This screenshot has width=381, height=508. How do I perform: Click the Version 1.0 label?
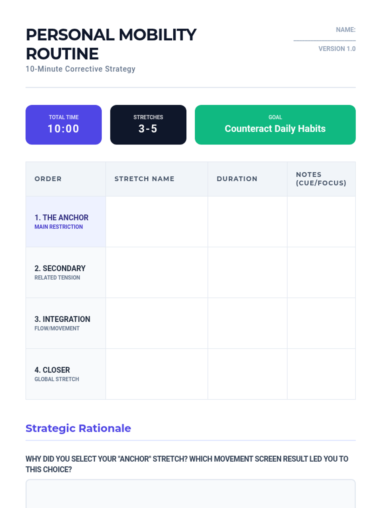pos(337,49)
